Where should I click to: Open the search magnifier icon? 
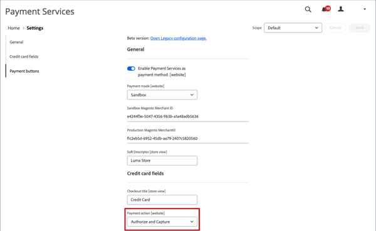(308, 9)
